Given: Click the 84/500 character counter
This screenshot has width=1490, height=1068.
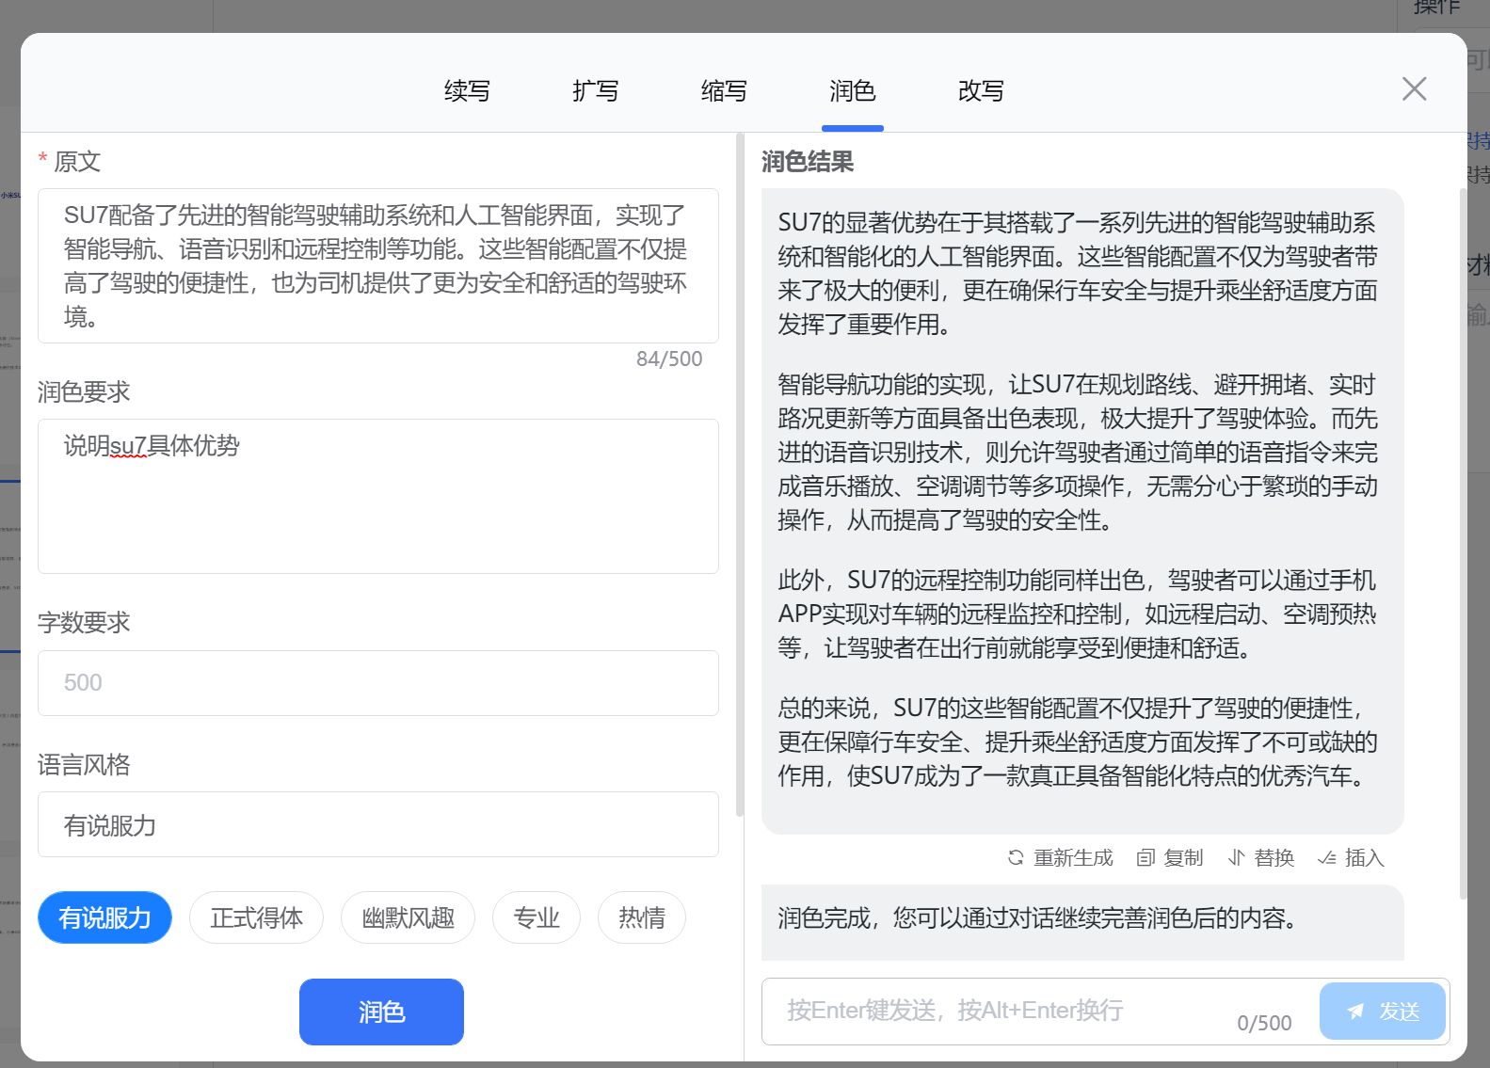Looking at the screenshot, I should click(x=669, y=359).
